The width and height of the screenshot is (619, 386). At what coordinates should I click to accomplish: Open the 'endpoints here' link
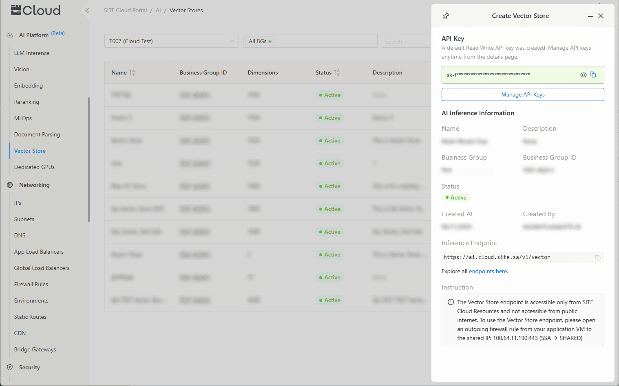[x=488, y=271]
